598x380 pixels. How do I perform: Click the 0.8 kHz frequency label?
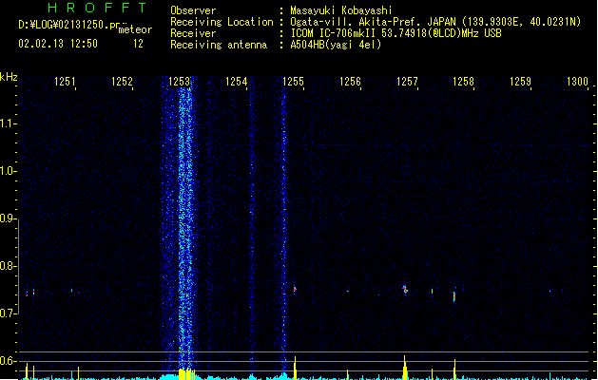tap(8, 266)
